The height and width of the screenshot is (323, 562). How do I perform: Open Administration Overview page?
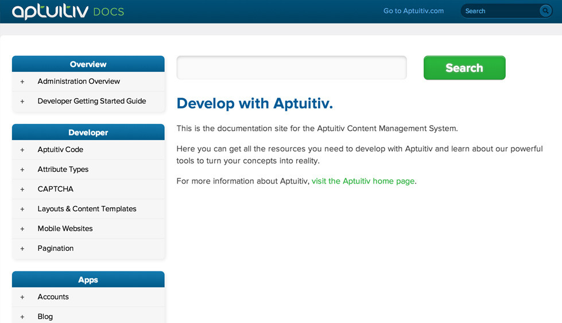click(x=79, y=81)
